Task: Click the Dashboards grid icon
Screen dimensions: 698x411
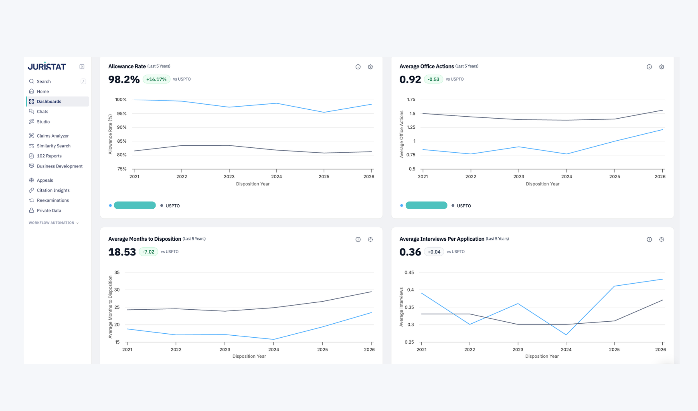Action: [31, 101]
